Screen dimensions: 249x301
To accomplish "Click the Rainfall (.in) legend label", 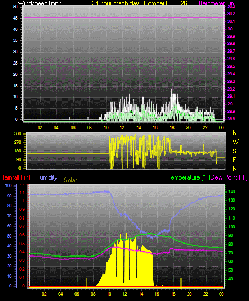I will [x=15, y=177].
